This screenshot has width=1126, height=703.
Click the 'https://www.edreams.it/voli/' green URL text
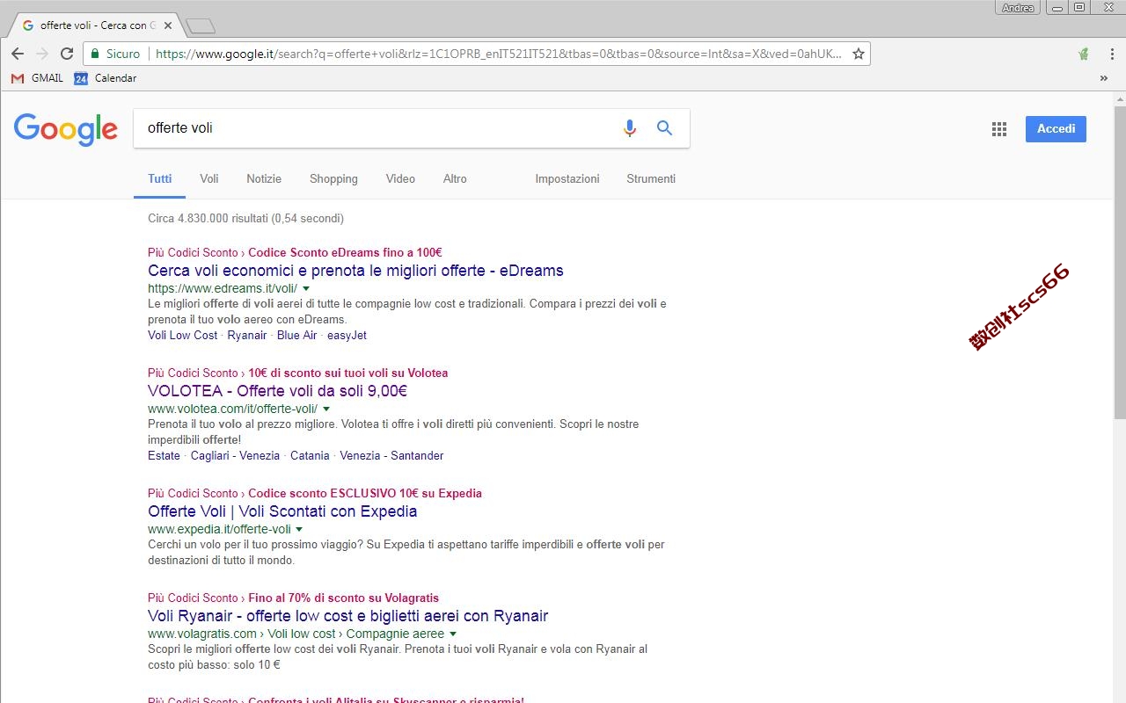tap(223, 288)
